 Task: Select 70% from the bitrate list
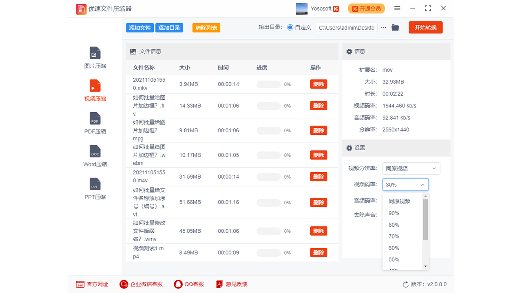tap(394, 236)
